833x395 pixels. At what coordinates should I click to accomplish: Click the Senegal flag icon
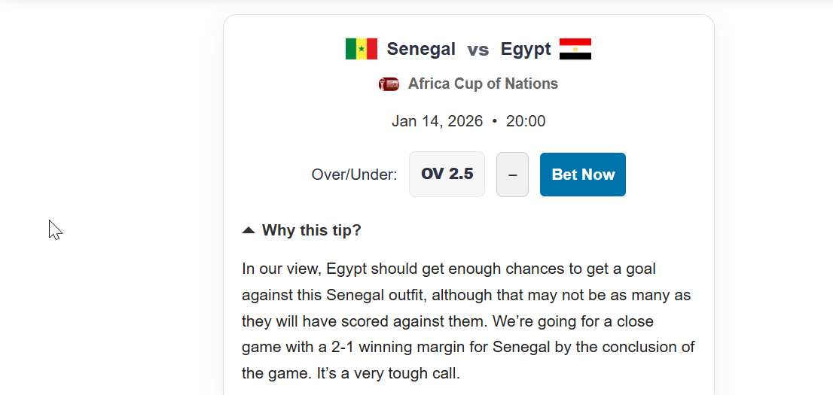point(362,50)
